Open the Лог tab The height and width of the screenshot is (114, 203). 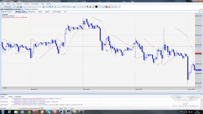click(65, 12)
